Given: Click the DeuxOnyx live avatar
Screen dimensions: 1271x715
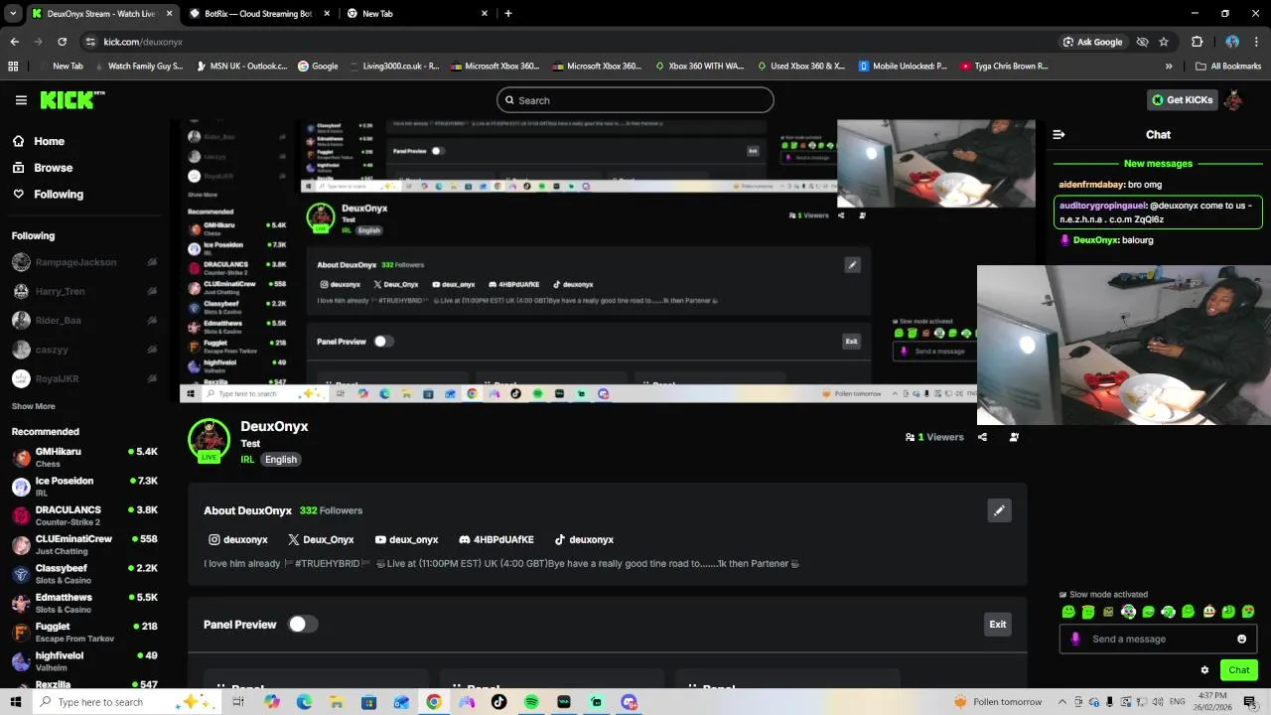Looking at the screenshot, I should click(x=209, y=440).
